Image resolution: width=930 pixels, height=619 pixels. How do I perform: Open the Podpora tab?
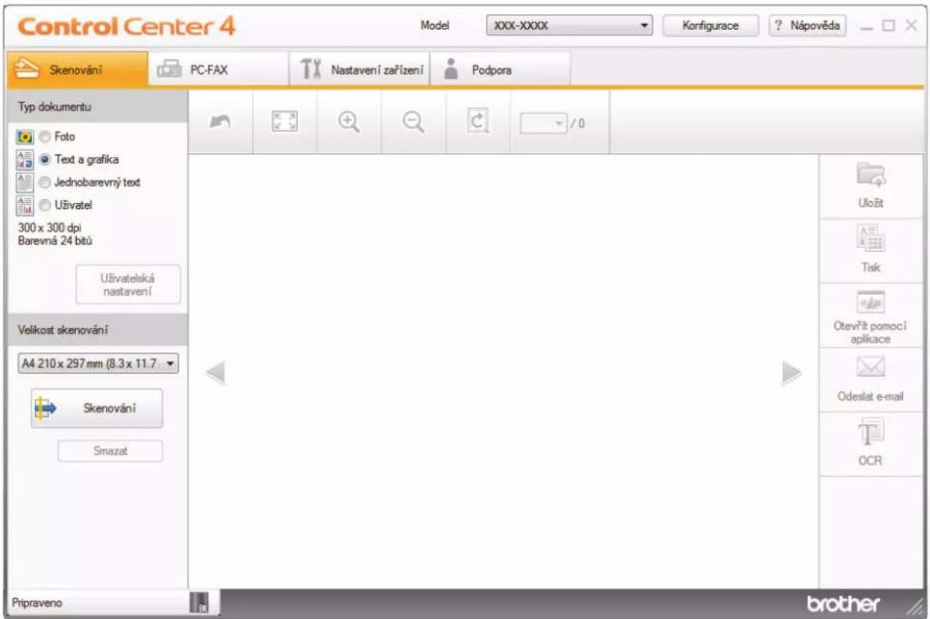point(500,70)
